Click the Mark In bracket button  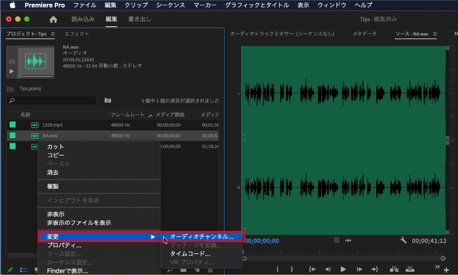tap(277, 269)
